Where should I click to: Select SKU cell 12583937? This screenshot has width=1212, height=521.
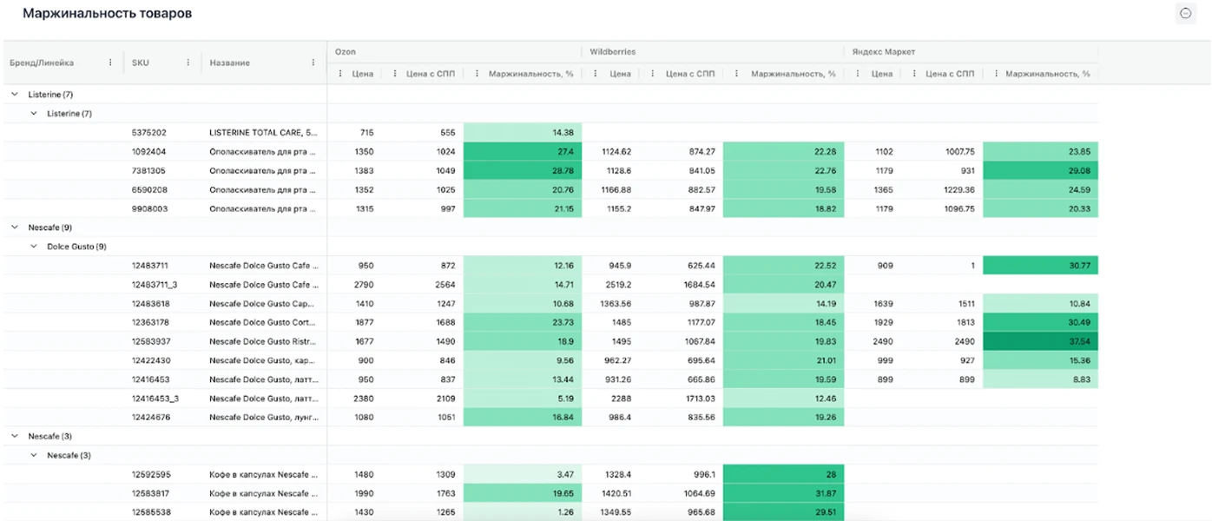150,341
